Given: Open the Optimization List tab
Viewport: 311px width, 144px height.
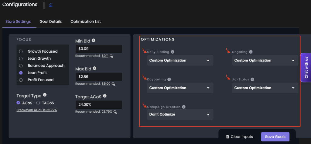Looking at the screenshot, I should point(86,22).
